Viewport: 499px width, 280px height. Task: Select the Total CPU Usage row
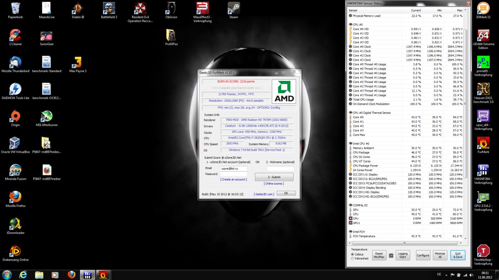405,100
